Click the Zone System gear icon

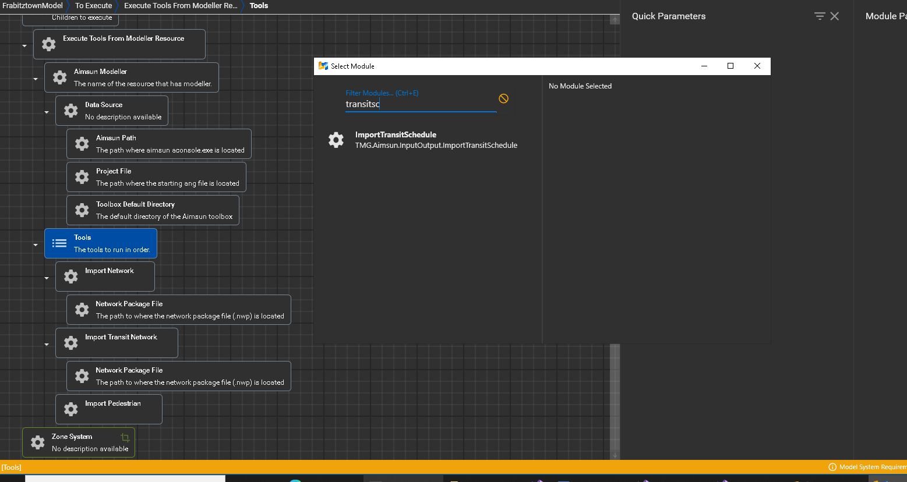point(37,442)
